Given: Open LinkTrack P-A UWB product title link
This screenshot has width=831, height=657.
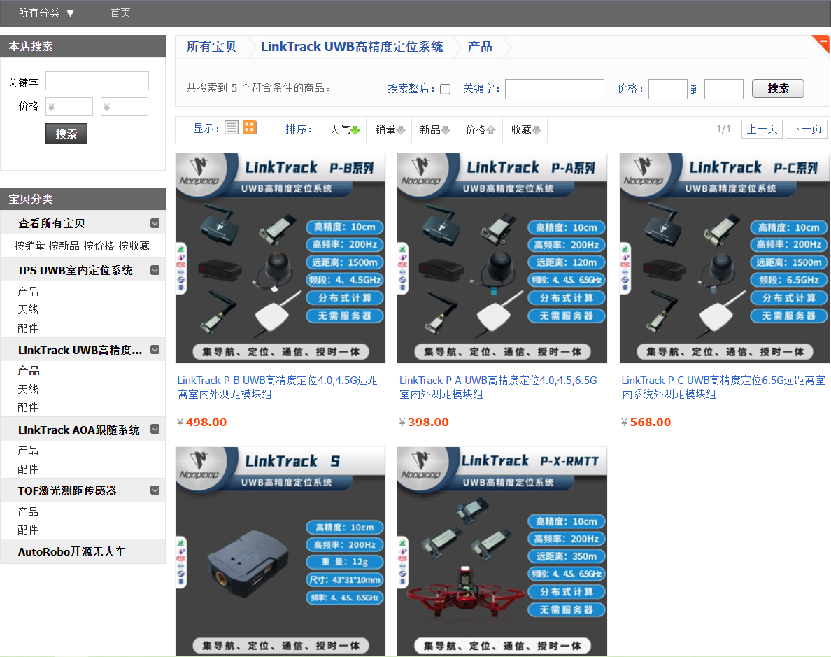Looking at the screenshot, I should click(499, 387).
